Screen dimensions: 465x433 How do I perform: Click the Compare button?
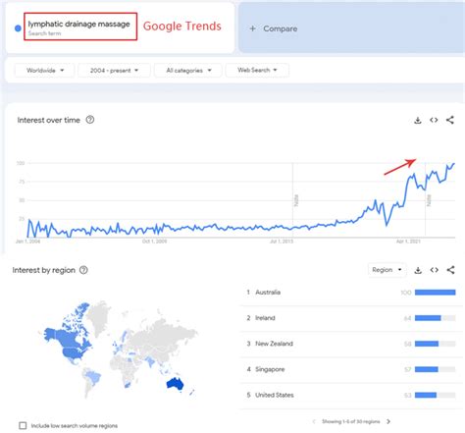(x=274, y=28)
